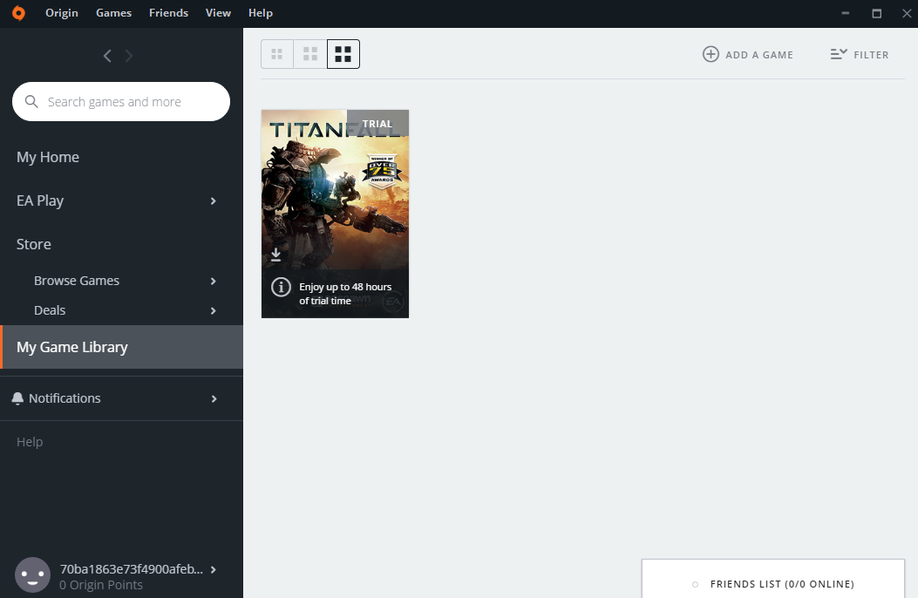The height and width of the screenshot is (598, 918).
Task: Click the filter lines icon
Action: tap(839, 54)
